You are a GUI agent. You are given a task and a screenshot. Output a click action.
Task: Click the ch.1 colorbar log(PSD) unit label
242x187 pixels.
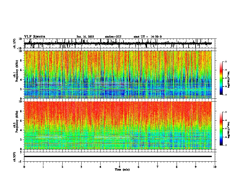click(229, 79)
